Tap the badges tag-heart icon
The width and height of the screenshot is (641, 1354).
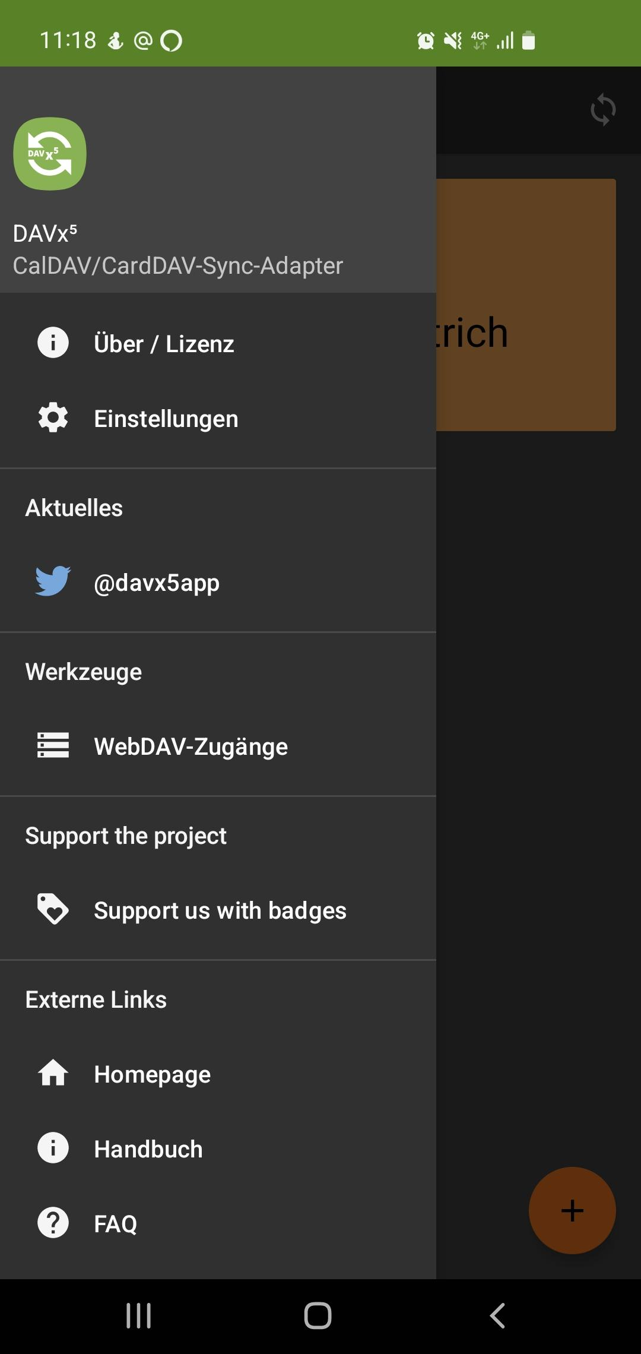pos(53,909)
